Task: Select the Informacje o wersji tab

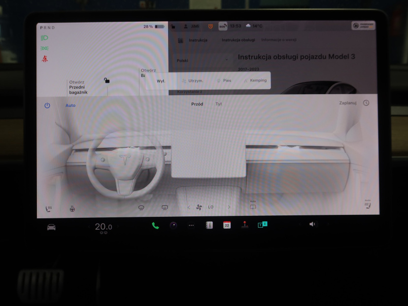Action: (279, 40)
